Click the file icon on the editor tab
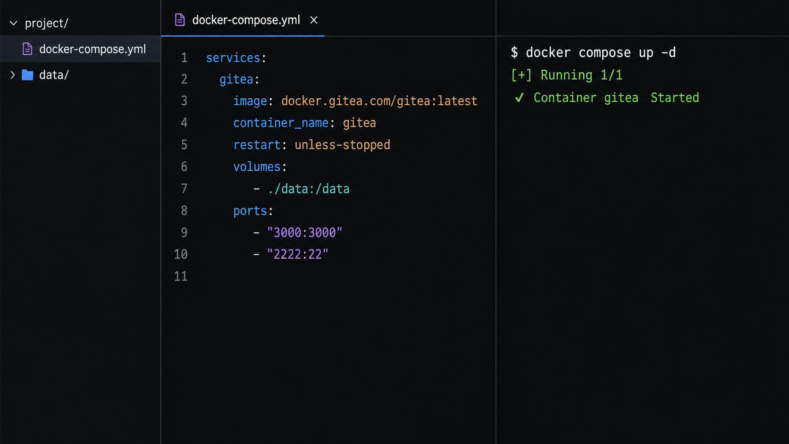Viewport: 789px width, 444px height. tap(180, 20)
